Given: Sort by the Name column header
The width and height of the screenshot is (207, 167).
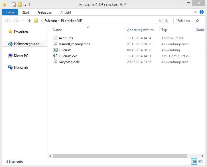Looking at the screenshot, I should (57, 30).
